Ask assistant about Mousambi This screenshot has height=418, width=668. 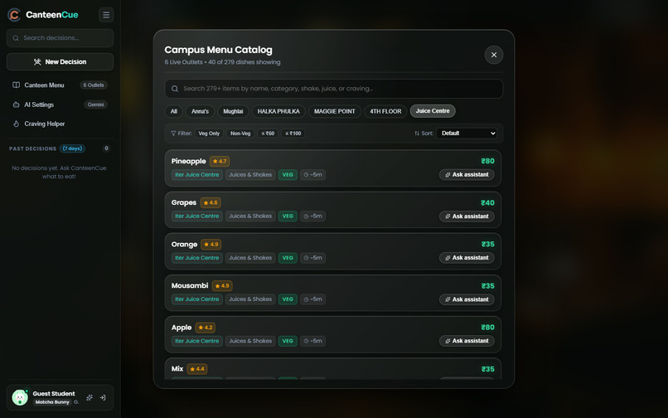tap(467, 299)
